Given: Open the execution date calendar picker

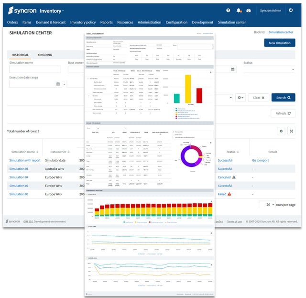Looking at the screenshot, I should click(x=58, y=84).
